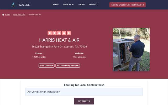The image size is (168, 105).
Task: Open the Air Conditioner Installation service selector
Action: (84, 92)
